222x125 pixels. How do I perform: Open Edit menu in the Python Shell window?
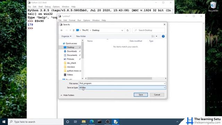(x=35, y=7)
